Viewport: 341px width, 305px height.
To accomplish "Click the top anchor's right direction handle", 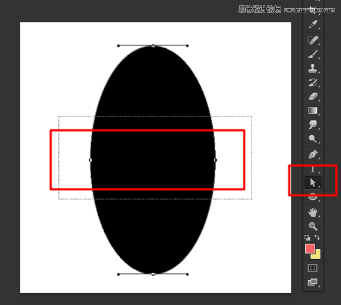I will (188, 46).
